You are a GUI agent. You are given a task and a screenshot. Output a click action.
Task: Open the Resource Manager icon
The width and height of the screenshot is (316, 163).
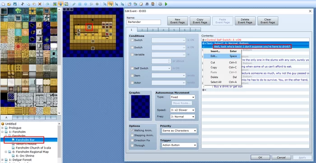[135, 4]
